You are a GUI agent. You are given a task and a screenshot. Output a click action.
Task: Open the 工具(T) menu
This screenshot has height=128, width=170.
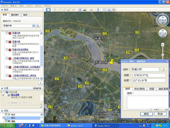click(x=29, y=6)
